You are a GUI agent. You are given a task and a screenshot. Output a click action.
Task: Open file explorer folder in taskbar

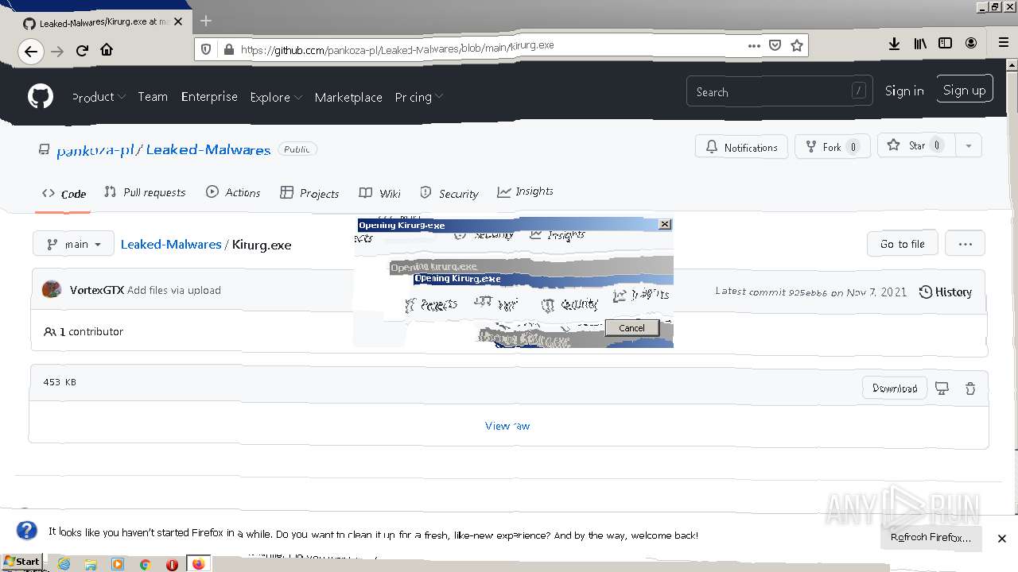[x=91, y=564]
